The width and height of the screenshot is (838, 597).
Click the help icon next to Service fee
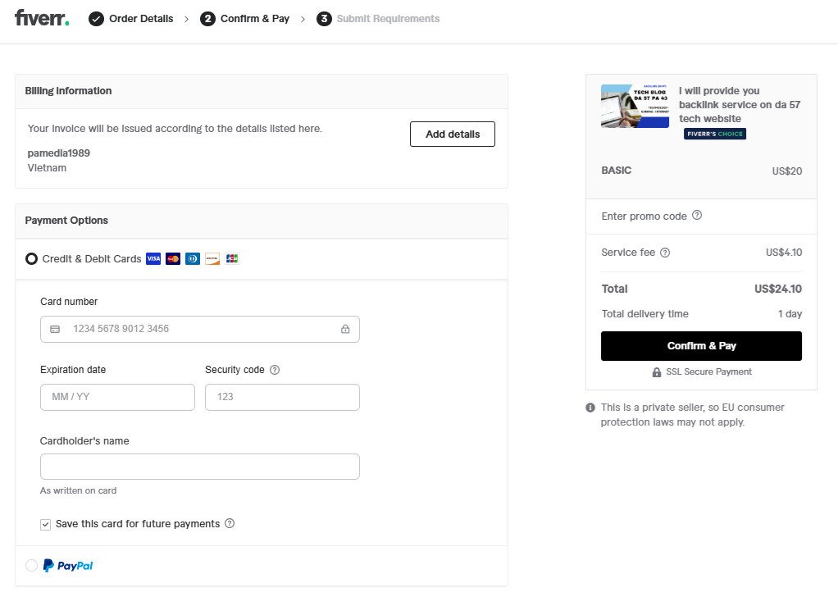coord(665,253)
